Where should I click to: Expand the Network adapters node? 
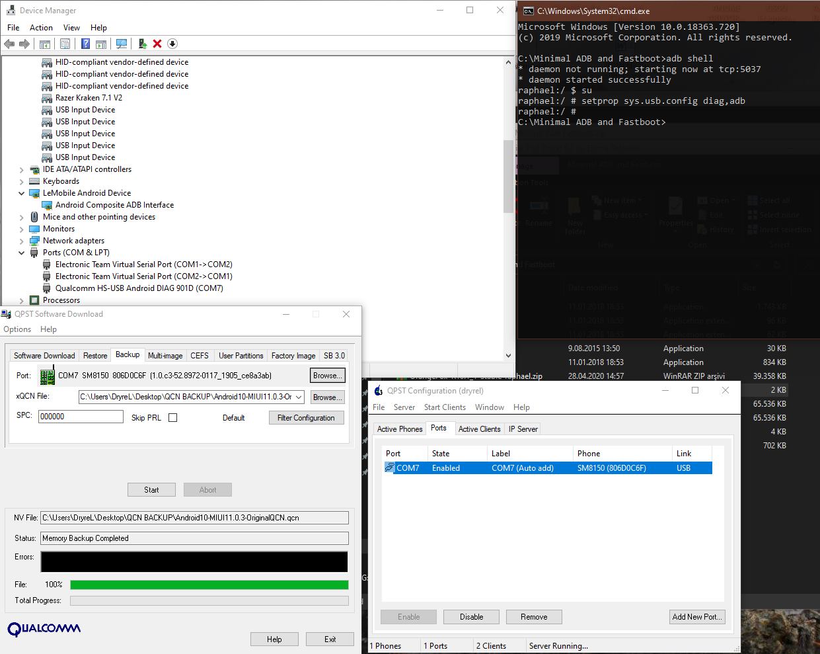click(x=21, y=241)
